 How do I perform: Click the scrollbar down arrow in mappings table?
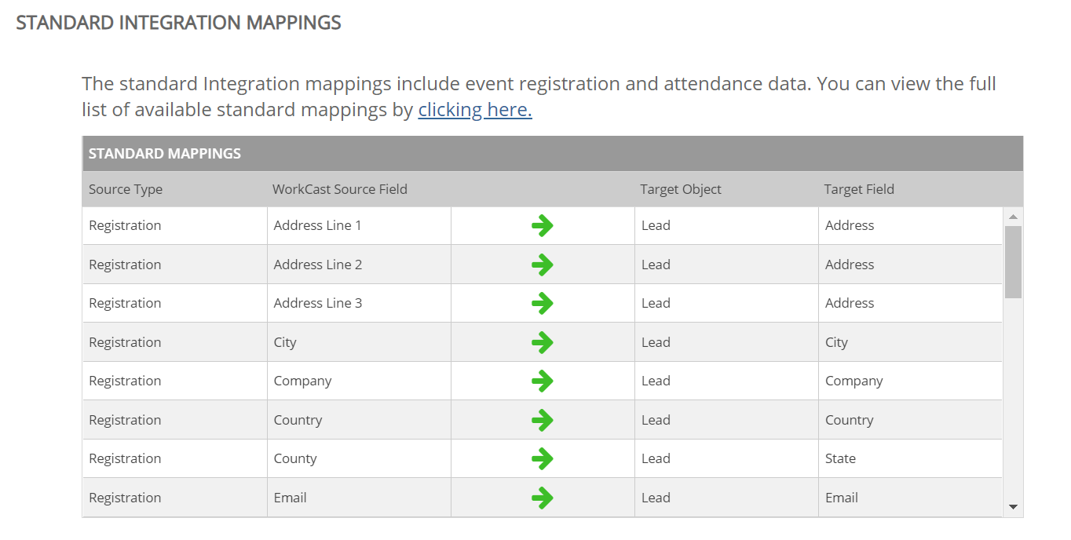coord(1013,507)
